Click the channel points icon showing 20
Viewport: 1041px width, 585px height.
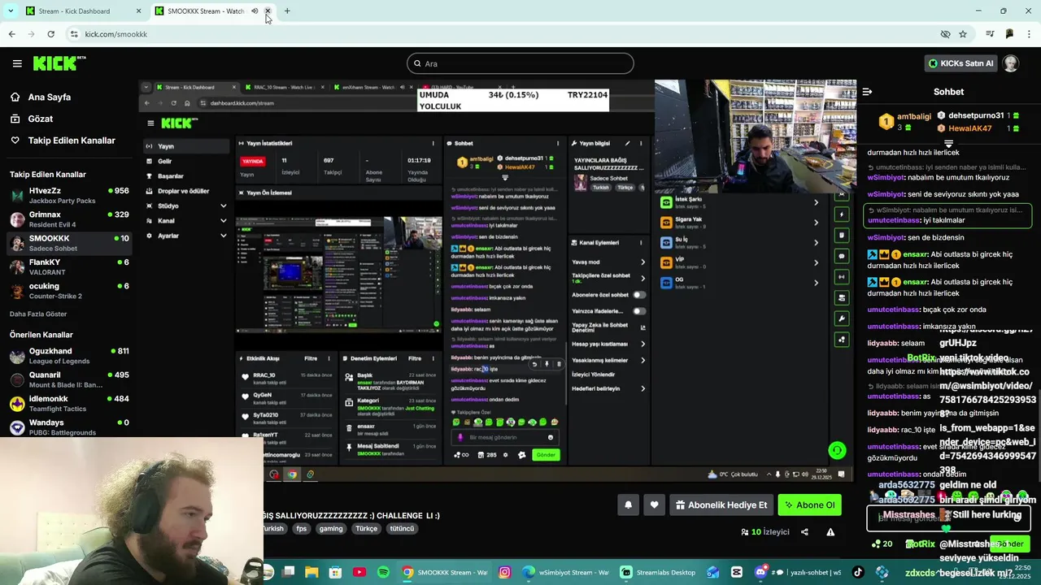coord(882,544)
